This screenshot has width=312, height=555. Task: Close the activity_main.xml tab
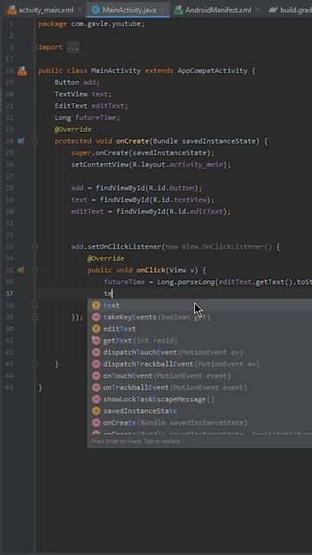pyautogui.click(x=80, y=10)
